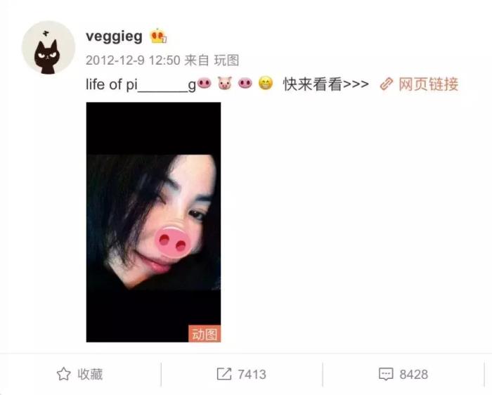The image size is (492, 395).
Task: Click the second pig nose emoji
Action: [x=245, y=84]
